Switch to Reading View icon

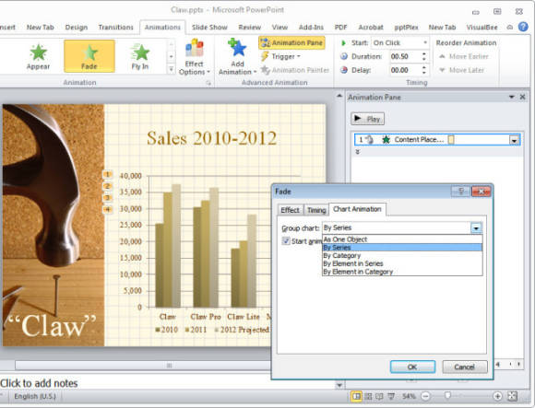(379, 396)
